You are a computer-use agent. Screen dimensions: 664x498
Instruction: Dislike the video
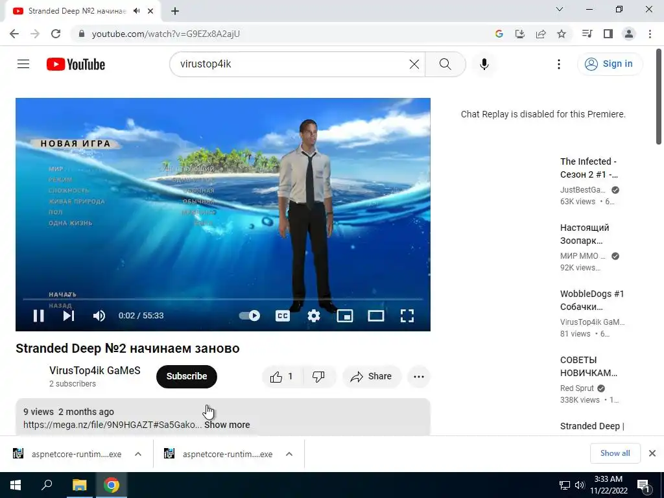318,377
